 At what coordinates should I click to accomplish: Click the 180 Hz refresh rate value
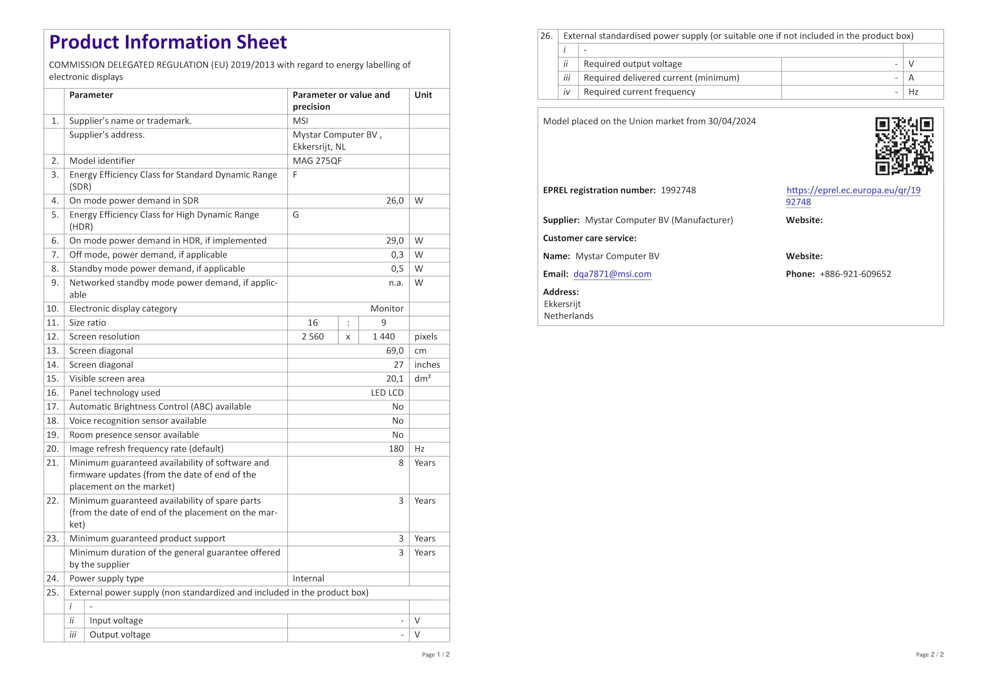pos(396,449)
